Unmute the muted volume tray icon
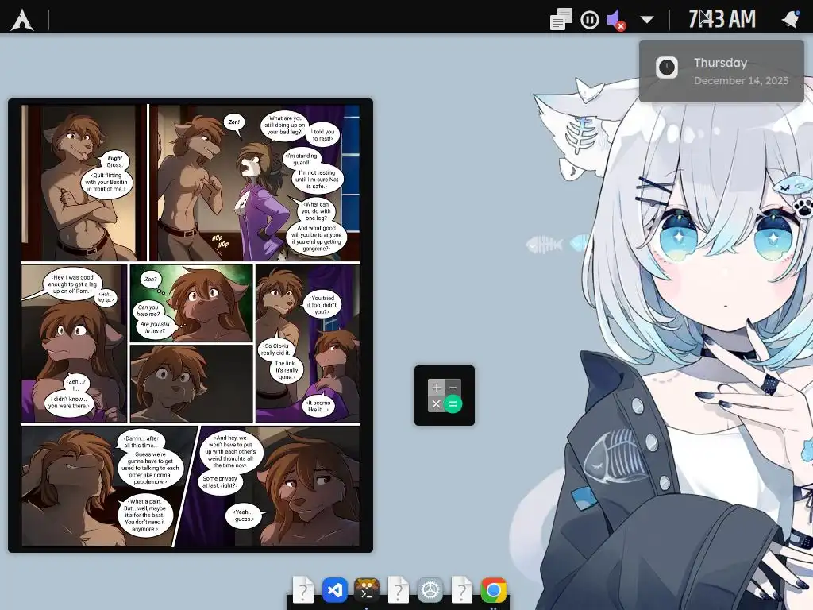 click(616, 20)
